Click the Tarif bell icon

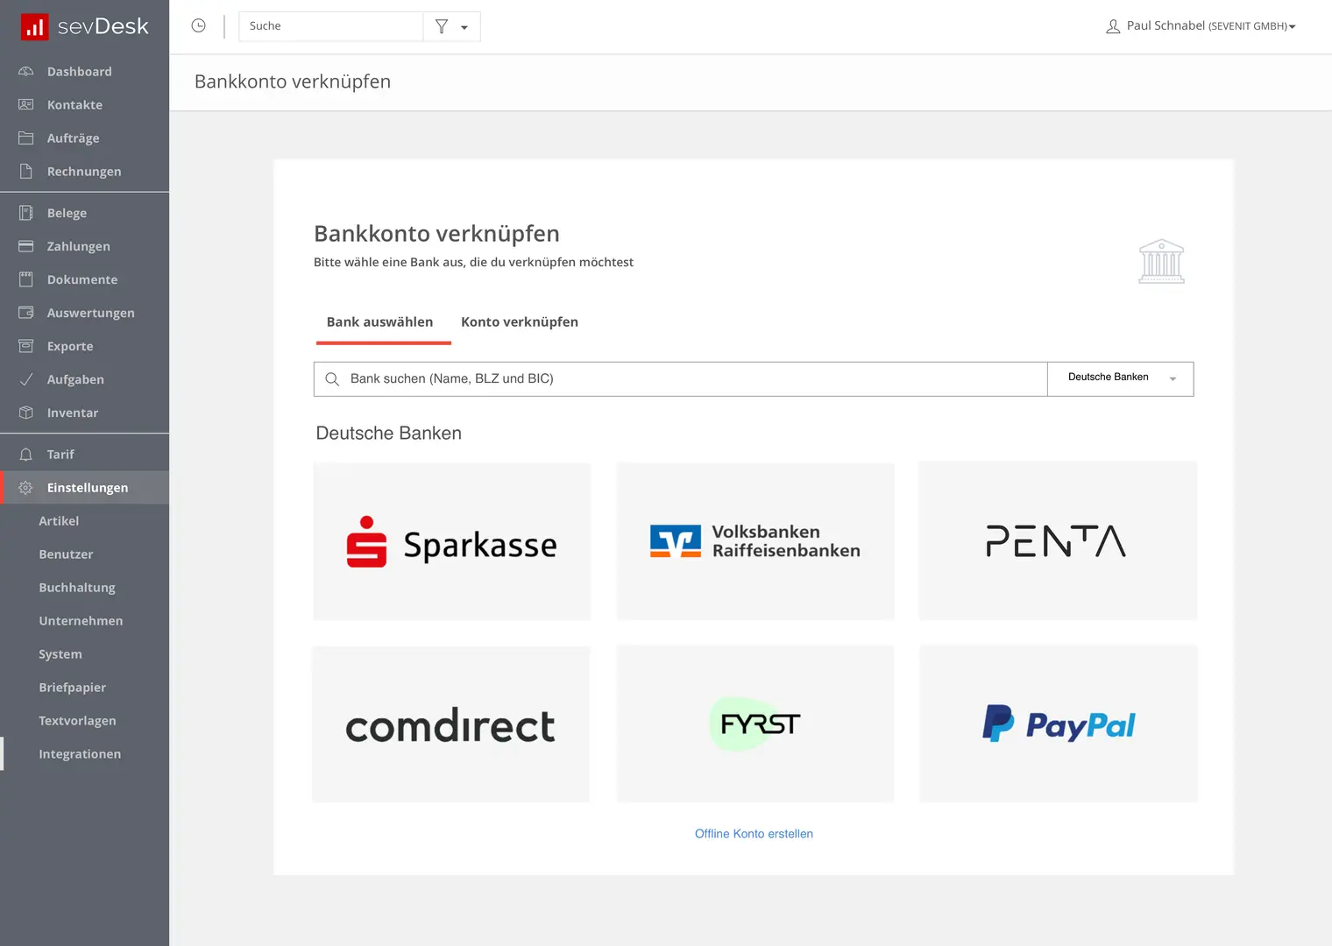(x=26, y=455)
